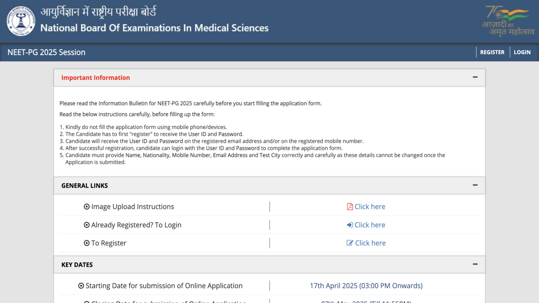This screenshot has height=303, width=539.
Task: Click the bullet icon before Starting Date for submission
Action: click(x=81, y=286)
